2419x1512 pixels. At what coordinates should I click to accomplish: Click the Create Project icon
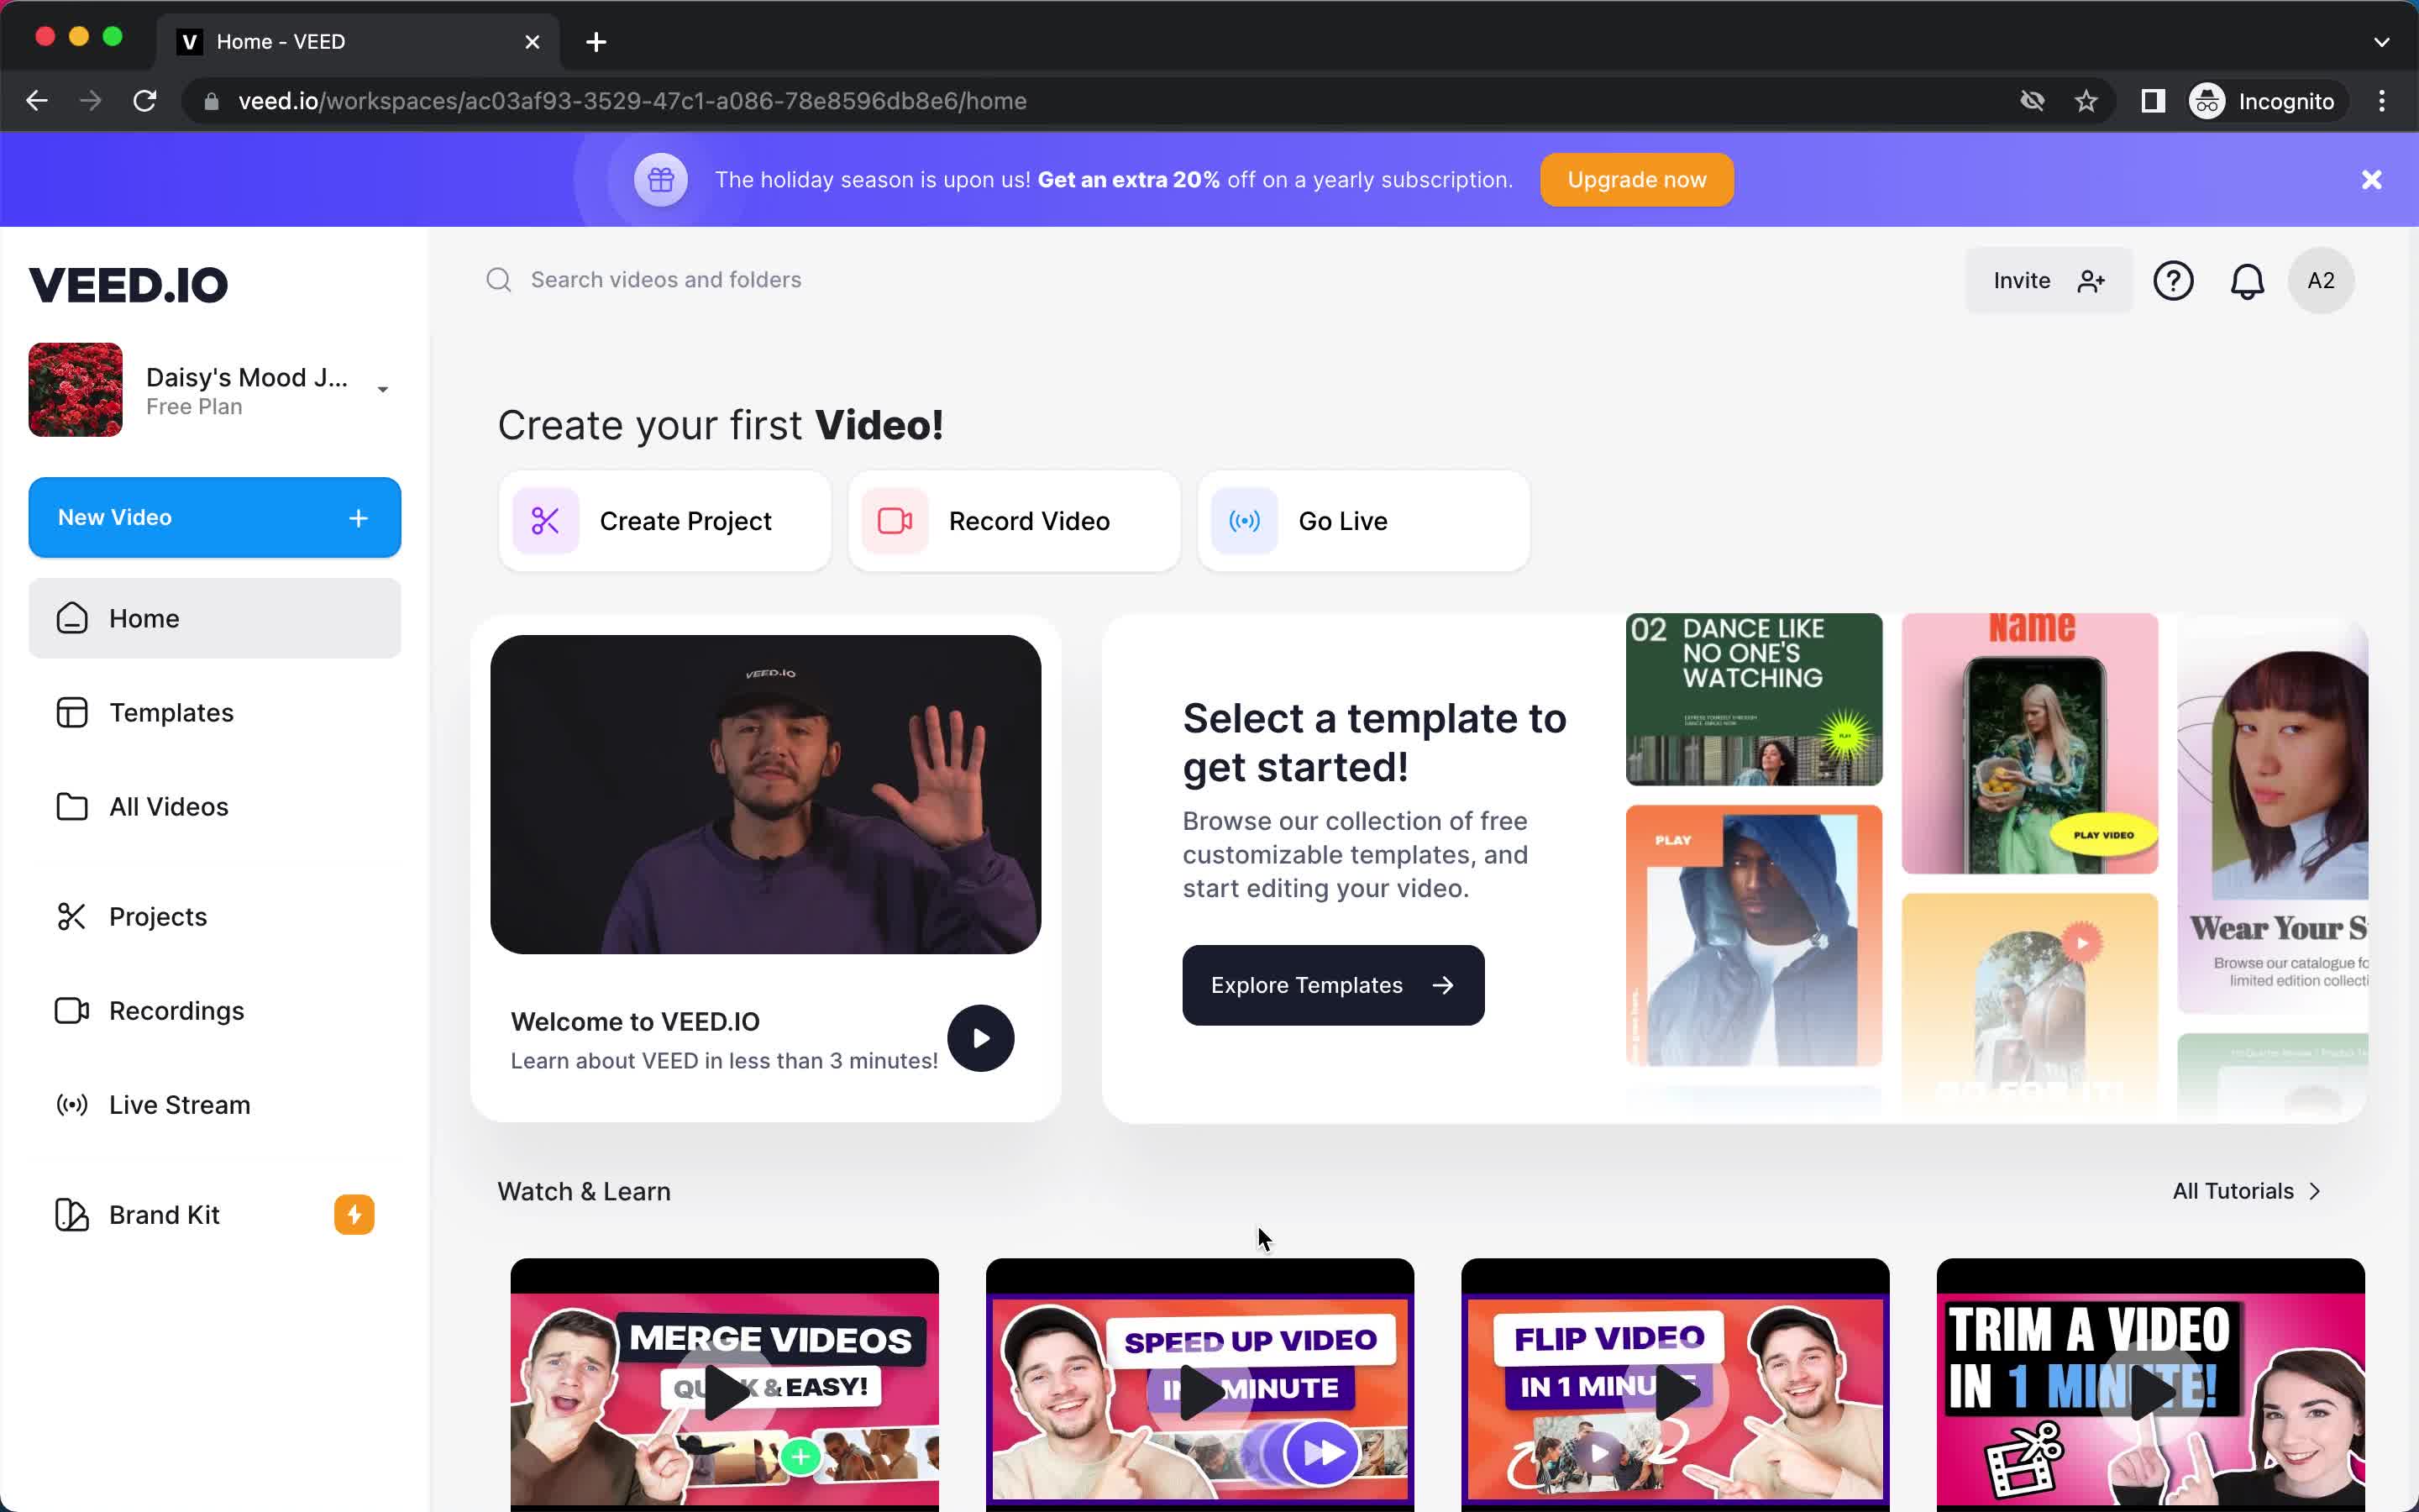tap(545, 521)
